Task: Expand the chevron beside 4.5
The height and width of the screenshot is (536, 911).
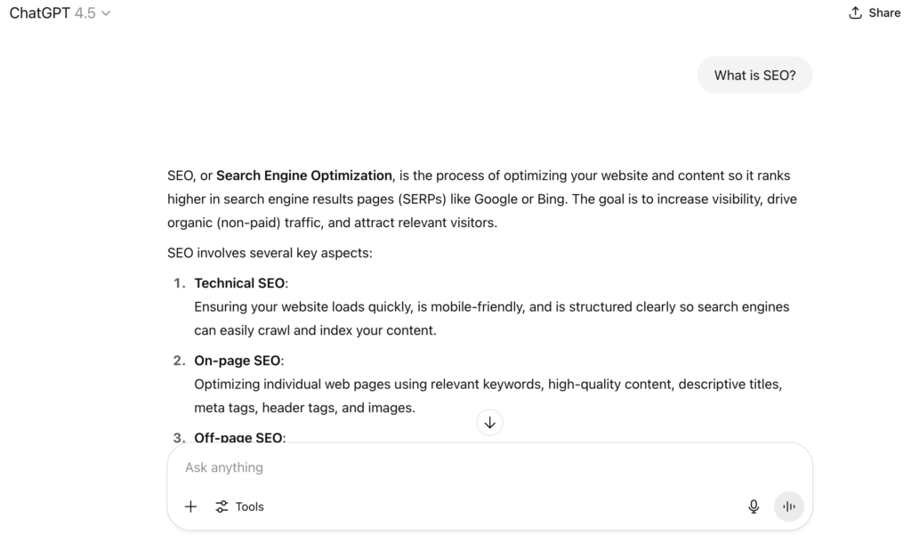Action: click(x=107, y=13)
